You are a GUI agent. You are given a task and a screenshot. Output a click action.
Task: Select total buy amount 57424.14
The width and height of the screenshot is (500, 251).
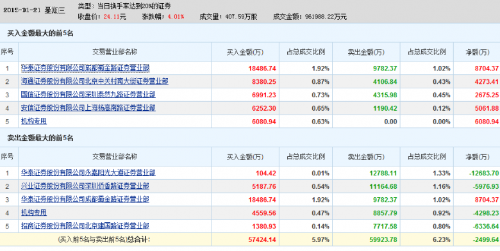pos(262,240)
